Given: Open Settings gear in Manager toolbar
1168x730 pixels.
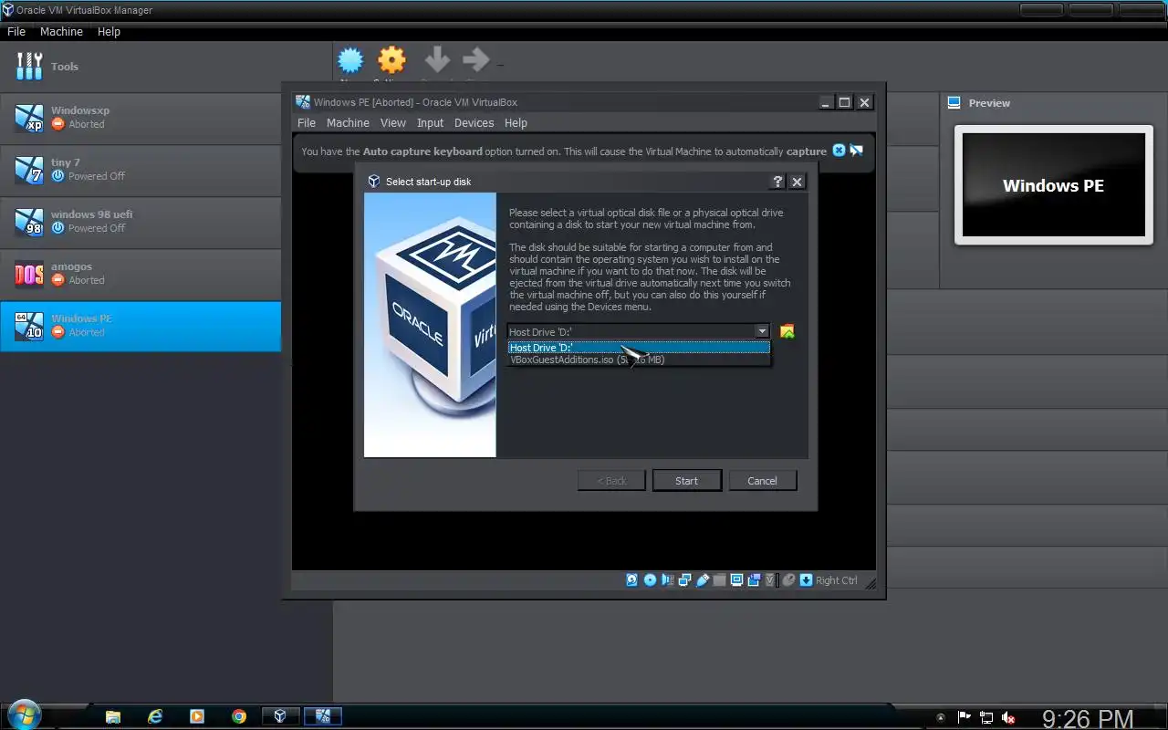Looking at the screenshot, I should point(391,61).
